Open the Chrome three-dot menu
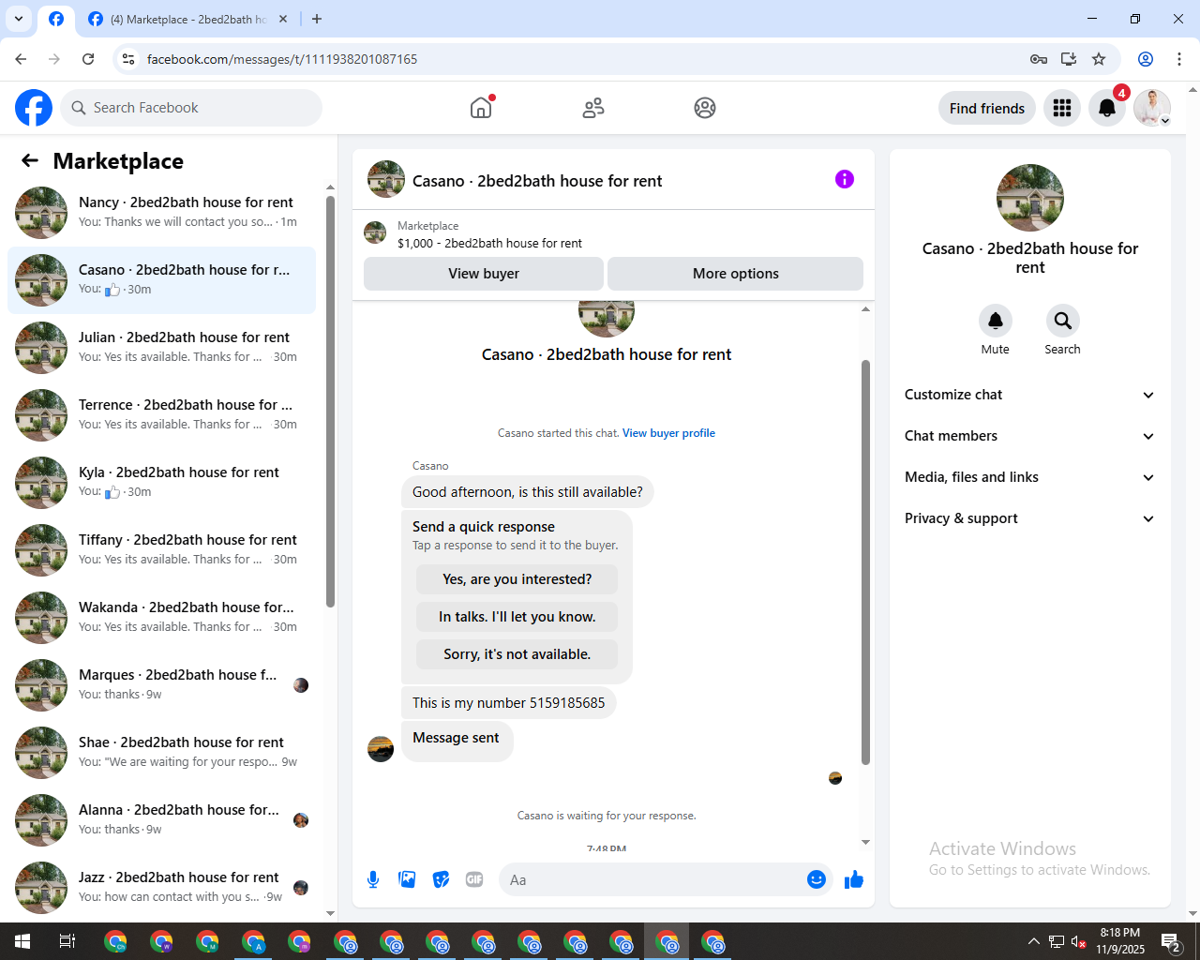Image resolution: width=1200 pixels, height=960 pixels. [x=1179, y=59]
